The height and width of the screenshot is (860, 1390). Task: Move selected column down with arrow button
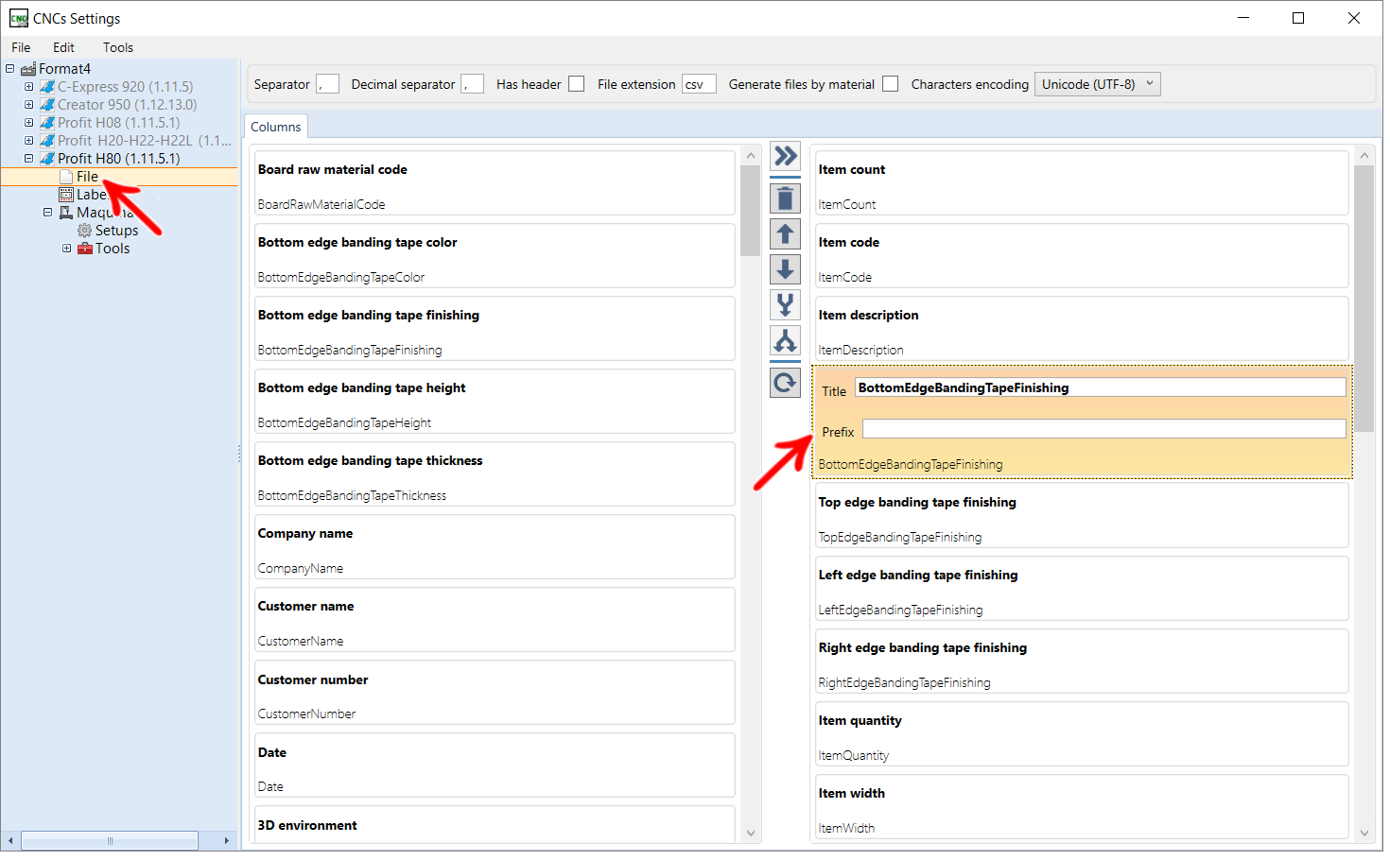pos(785,269)
